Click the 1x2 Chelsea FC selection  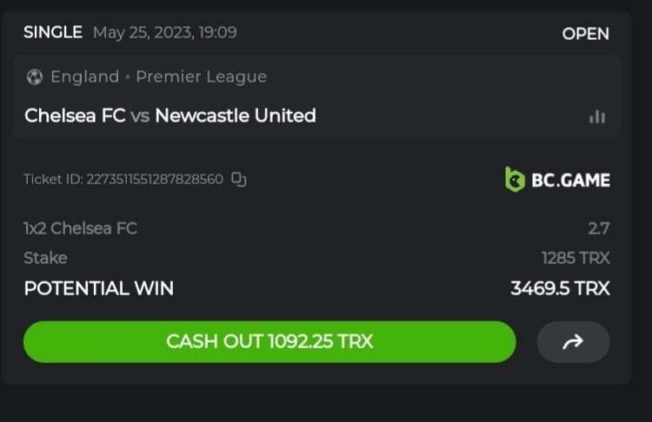80,228
